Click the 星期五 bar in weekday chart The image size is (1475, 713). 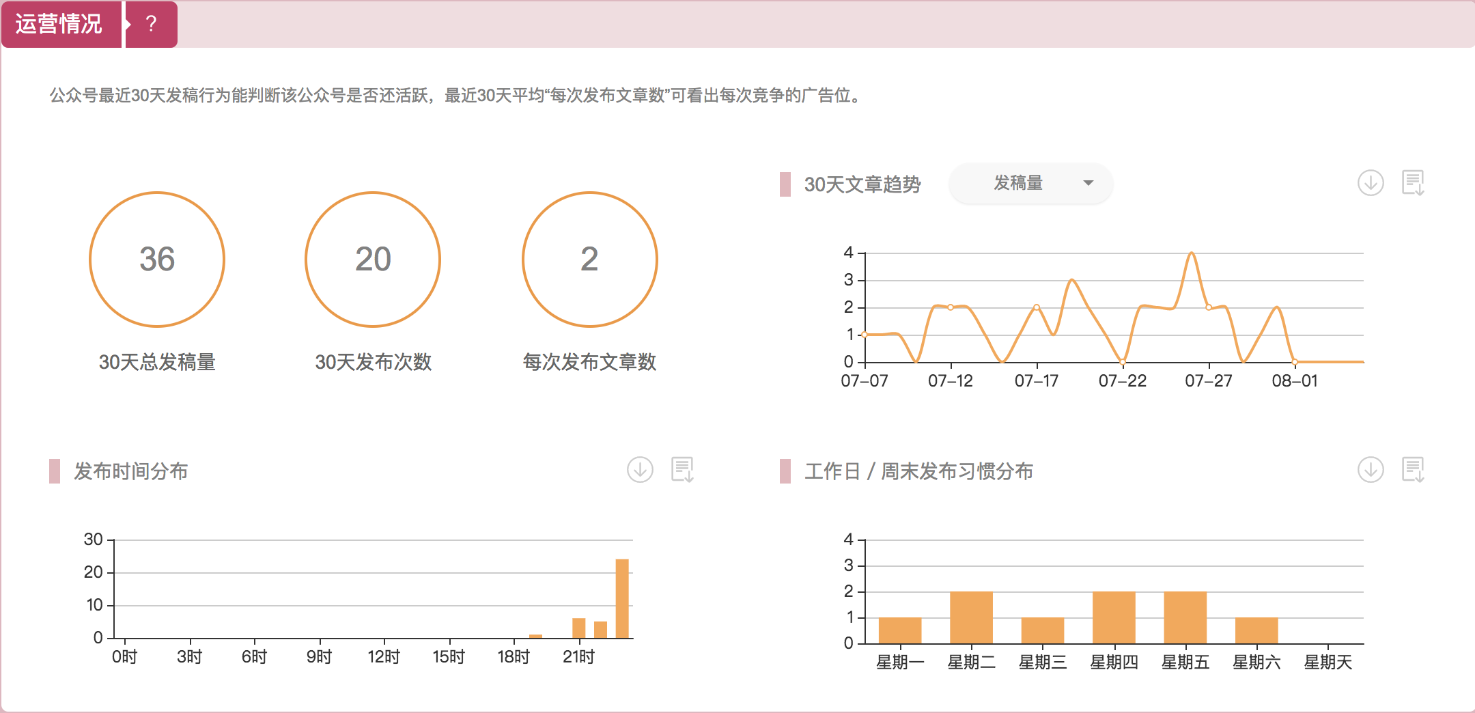[x=1185, y=617]
